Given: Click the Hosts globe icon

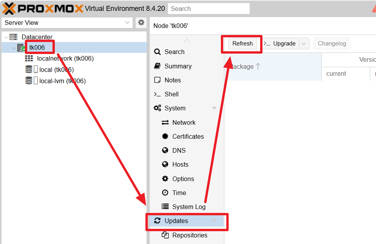Looking at the screenshot, I should [165, 164].
